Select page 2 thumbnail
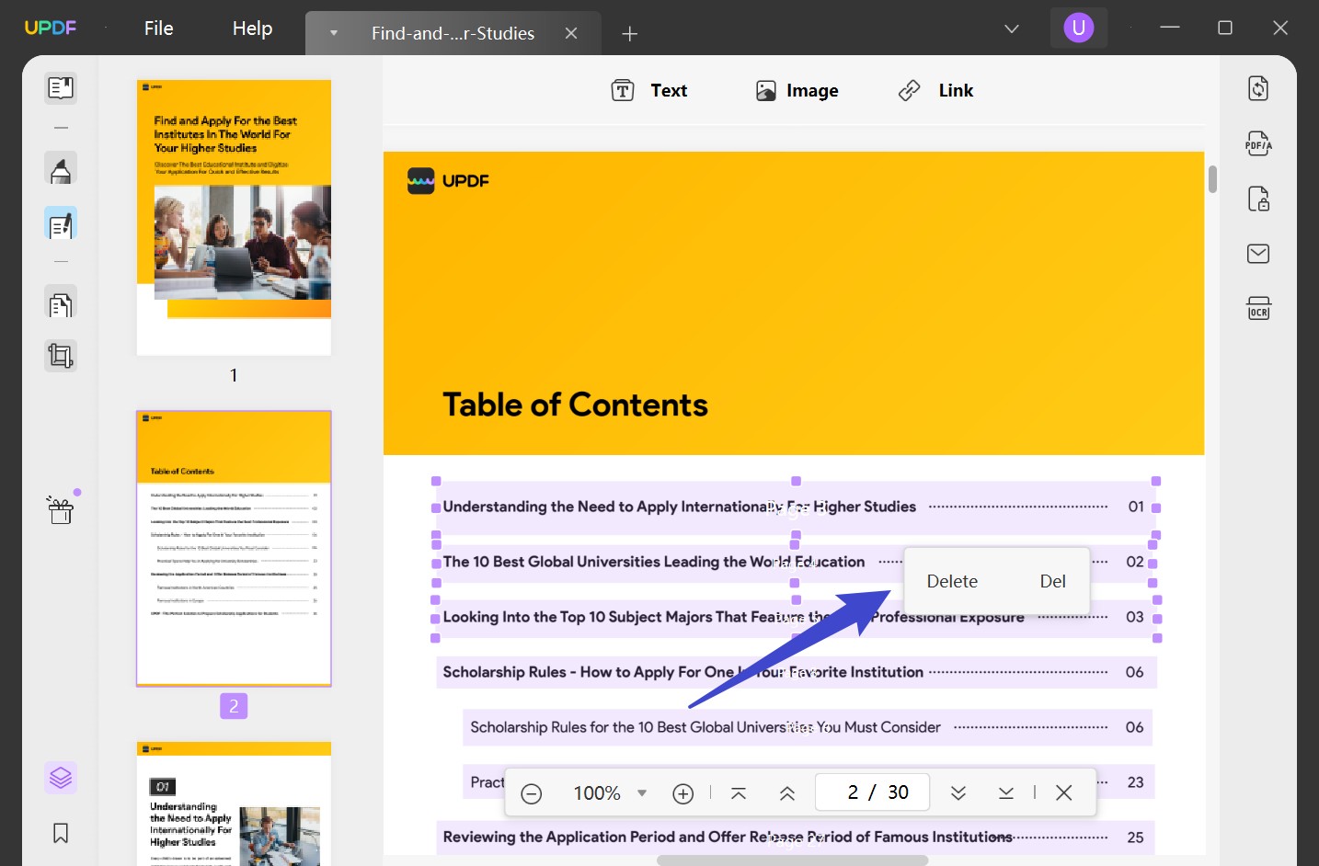Screen dimensions: 1319x866 click(234, 548)
